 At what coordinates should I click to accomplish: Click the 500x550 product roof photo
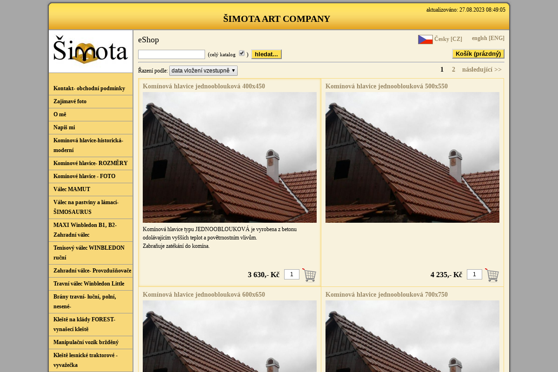(412, 157)
